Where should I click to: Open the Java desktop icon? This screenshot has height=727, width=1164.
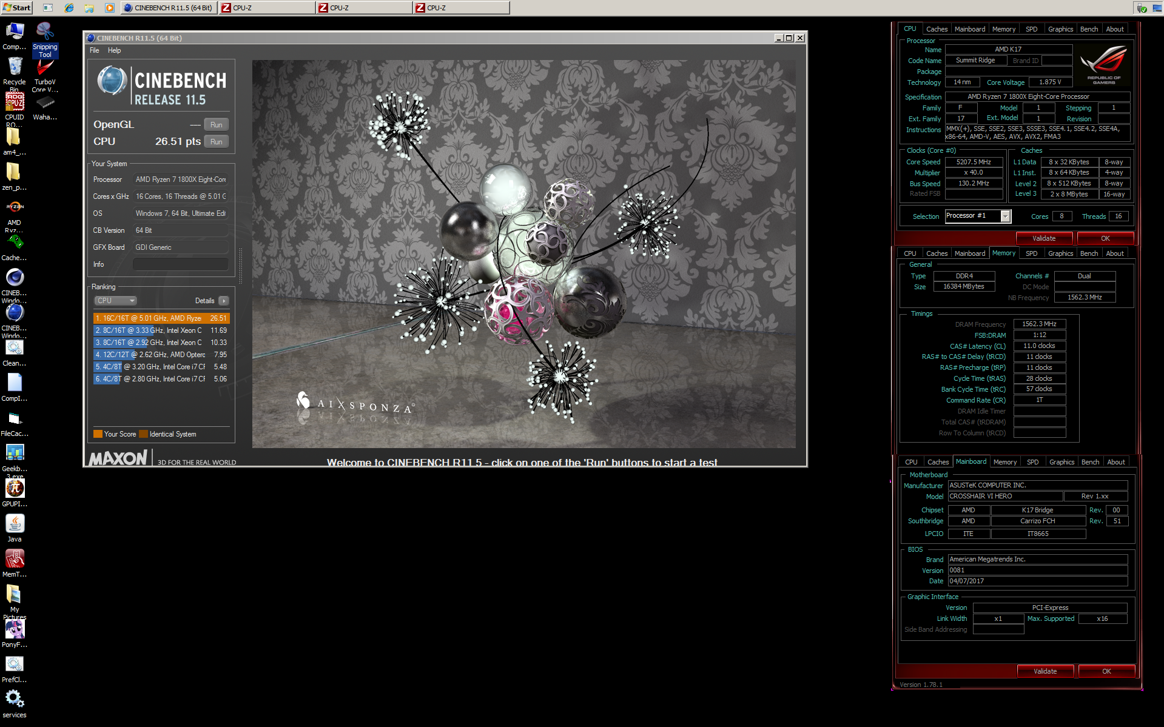coord(15,529)
